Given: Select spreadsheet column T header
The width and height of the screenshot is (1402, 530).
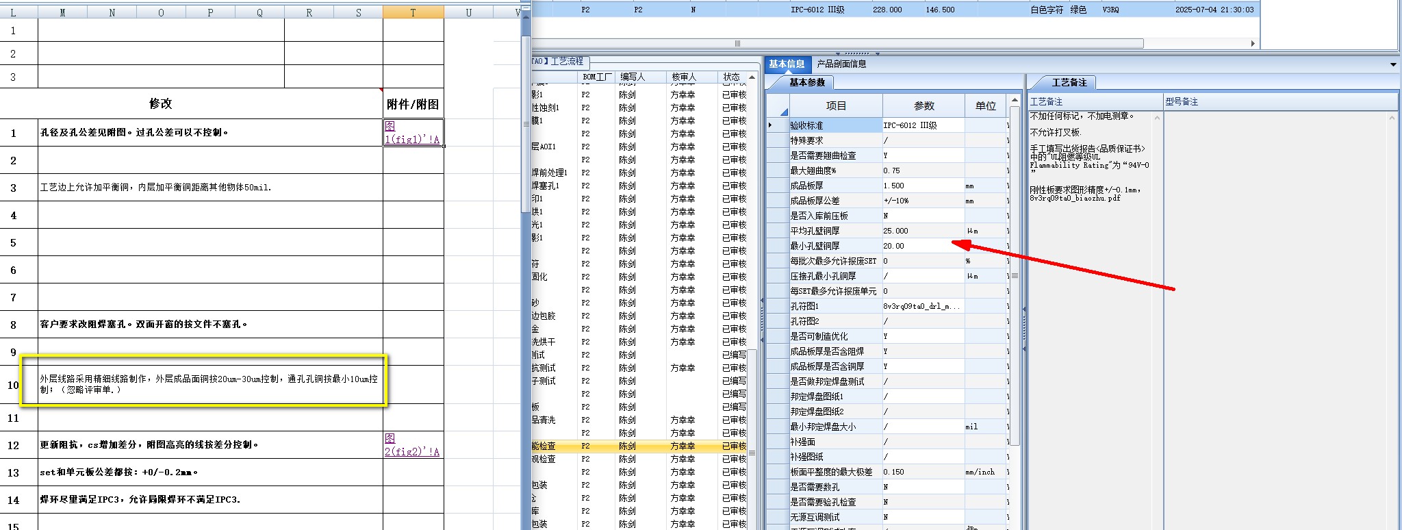Looking at the screenshot, I should [x=413, y=12].
